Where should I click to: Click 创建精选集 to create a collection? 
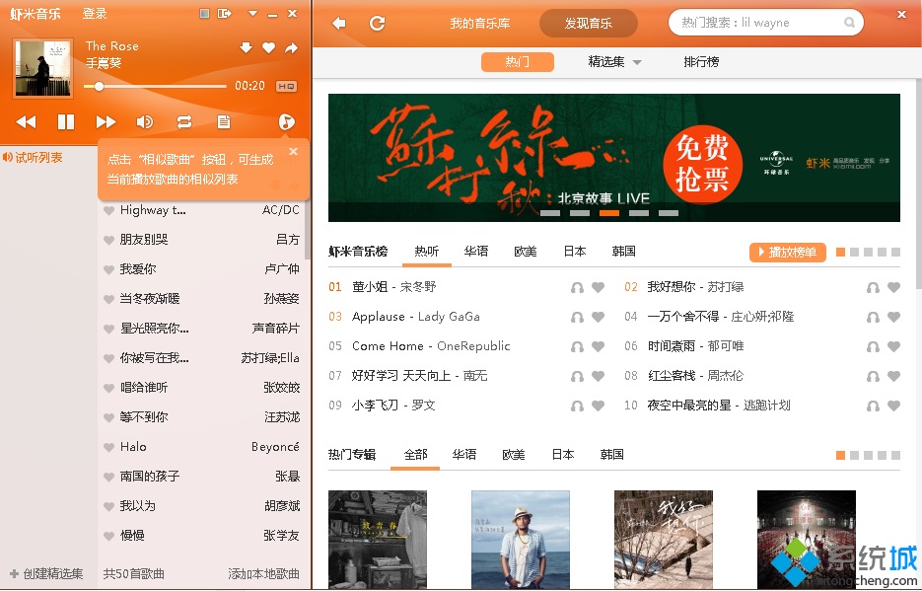pos(47,573)
